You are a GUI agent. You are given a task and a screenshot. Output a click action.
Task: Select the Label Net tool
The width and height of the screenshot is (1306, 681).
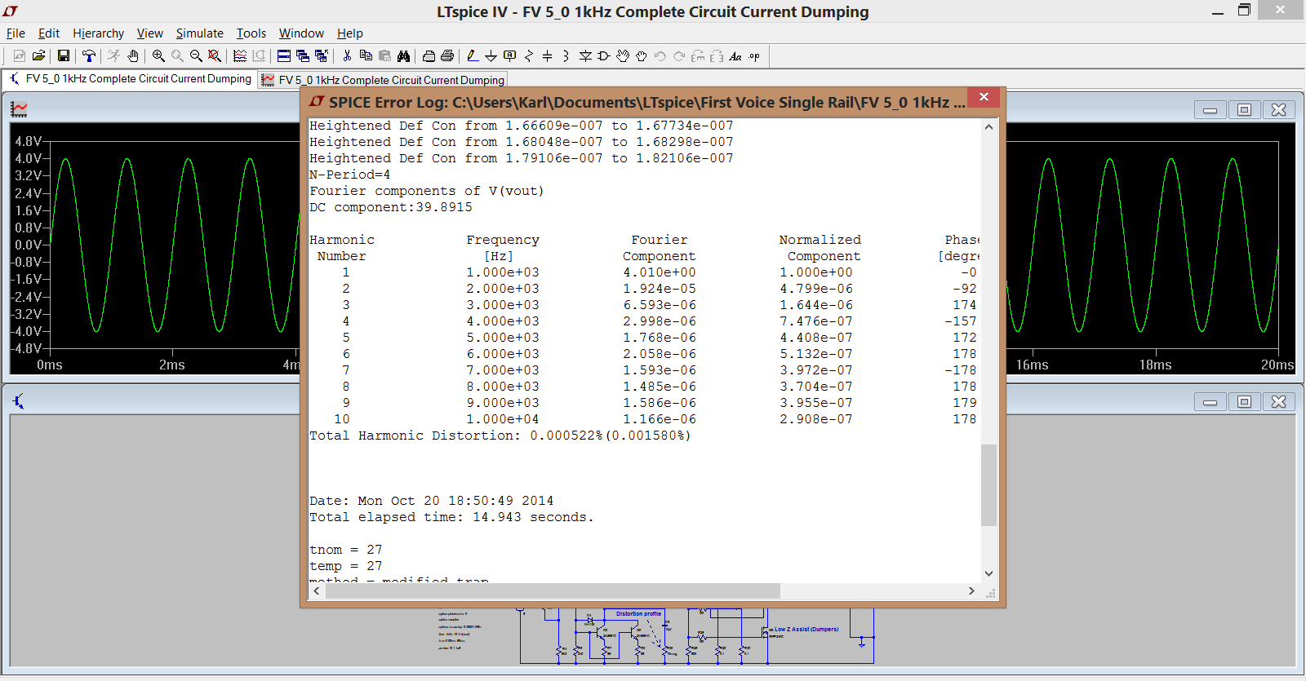point(510,56)
